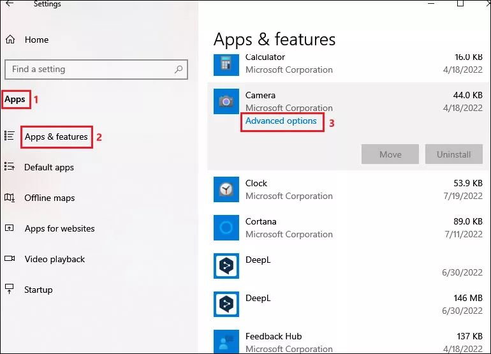Image resolution: width=491 pixels, height=354 pixels.
Task: Click the Cortana app icon
Action: (x=226, y=228)
